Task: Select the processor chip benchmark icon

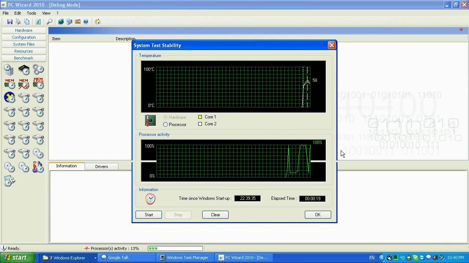Action: pyautogui.click(x=24, y=69)
